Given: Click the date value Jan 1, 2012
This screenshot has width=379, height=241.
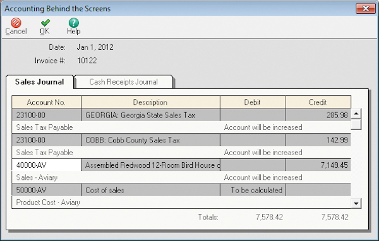Looking at the screenshot, I should [95, 47].
